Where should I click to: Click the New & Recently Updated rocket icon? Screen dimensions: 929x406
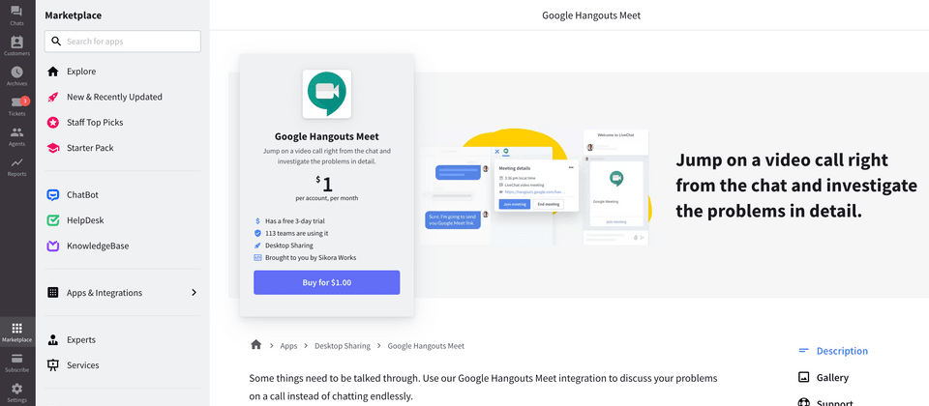[x=53, y=97]
